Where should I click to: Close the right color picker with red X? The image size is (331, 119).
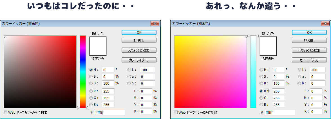click(324, 24)
